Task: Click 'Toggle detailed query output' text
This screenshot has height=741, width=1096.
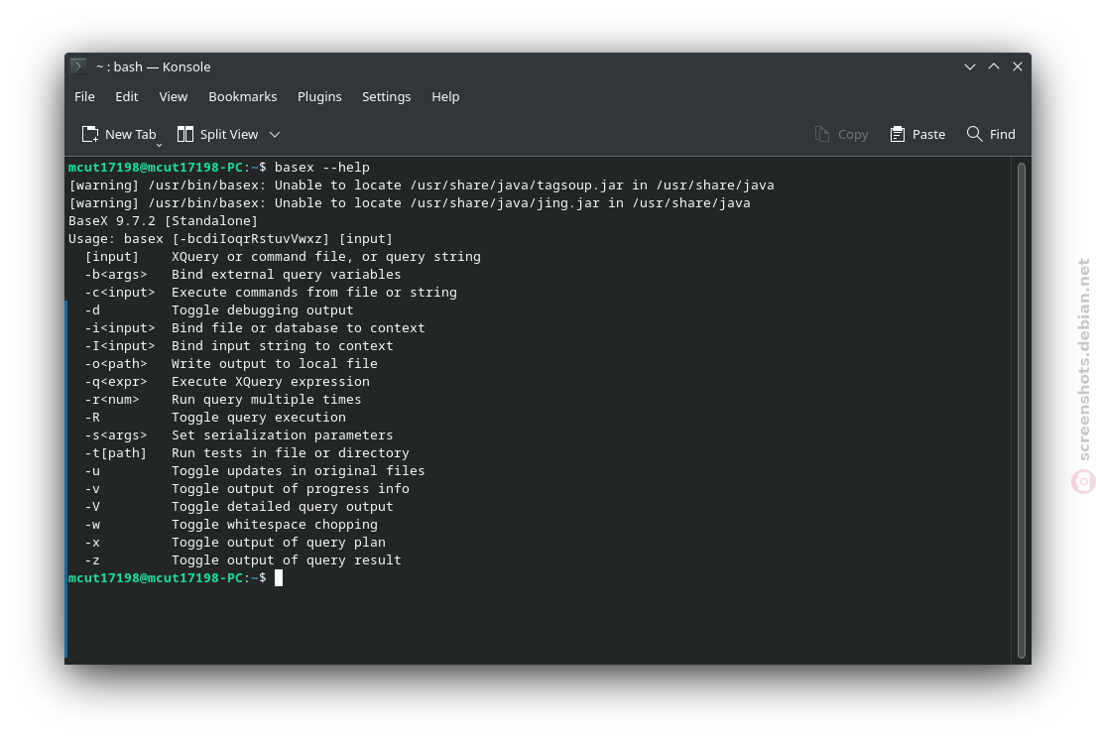Action: click(283, 506)
